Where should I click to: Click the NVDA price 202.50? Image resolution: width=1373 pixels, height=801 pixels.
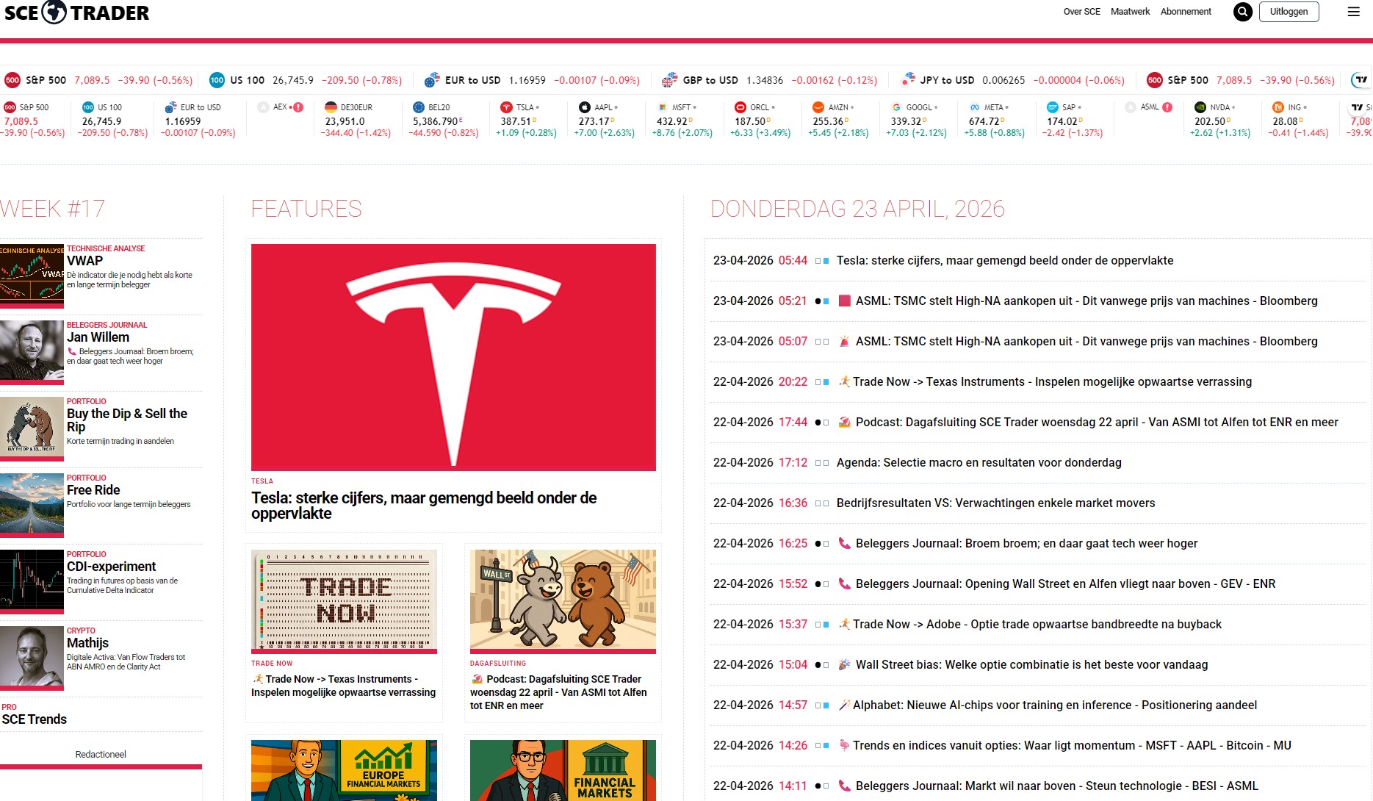pyautogui.click(x=1210, y=121)
